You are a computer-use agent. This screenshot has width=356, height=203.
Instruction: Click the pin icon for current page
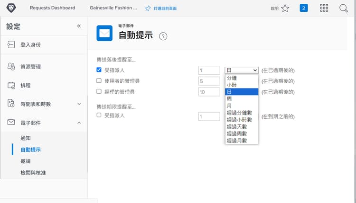(148, 9)
